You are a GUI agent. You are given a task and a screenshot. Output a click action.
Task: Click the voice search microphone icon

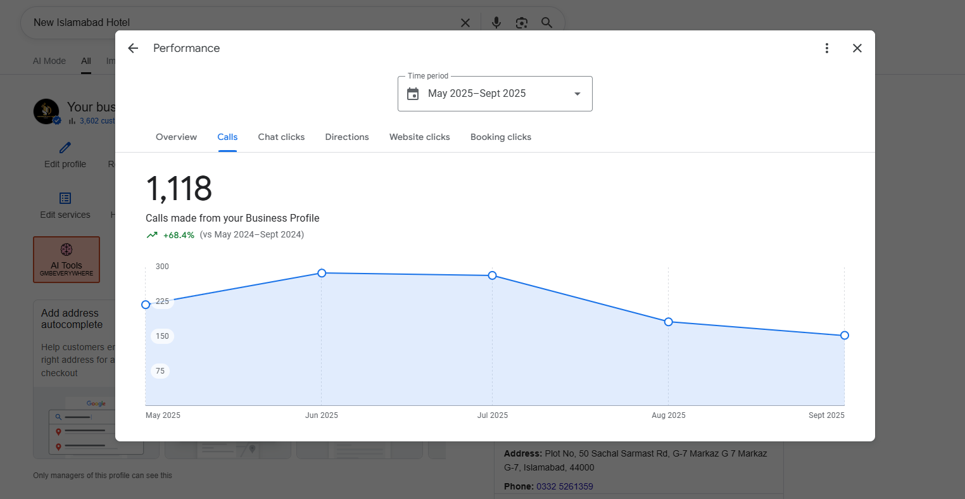[496, 23]
